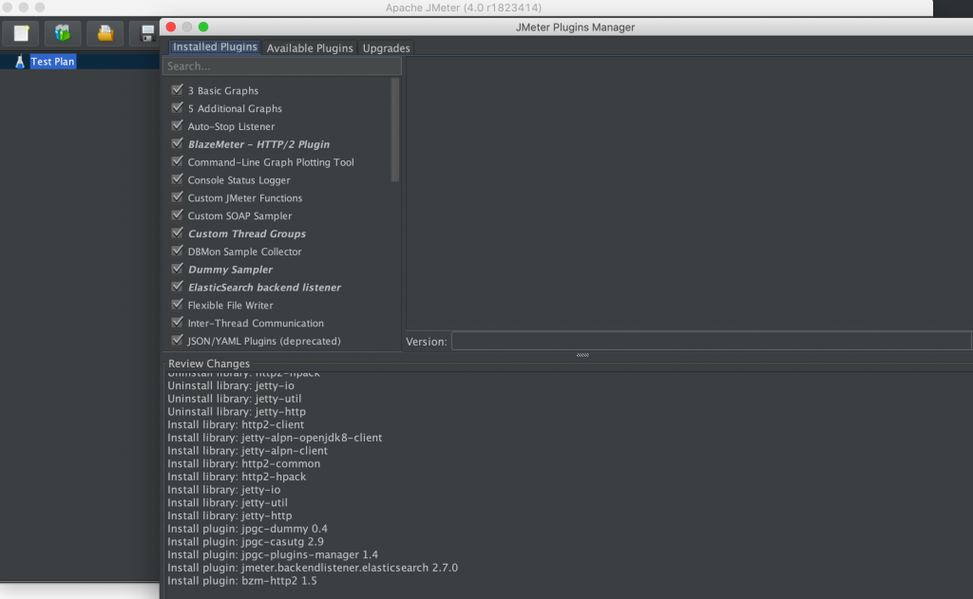
Task: Select ElasticSearch backend listener entry
Action: click(264, 288)
